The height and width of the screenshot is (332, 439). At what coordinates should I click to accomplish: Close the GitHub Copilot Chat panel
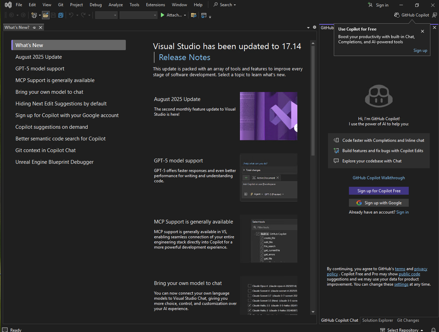(435, 27)
